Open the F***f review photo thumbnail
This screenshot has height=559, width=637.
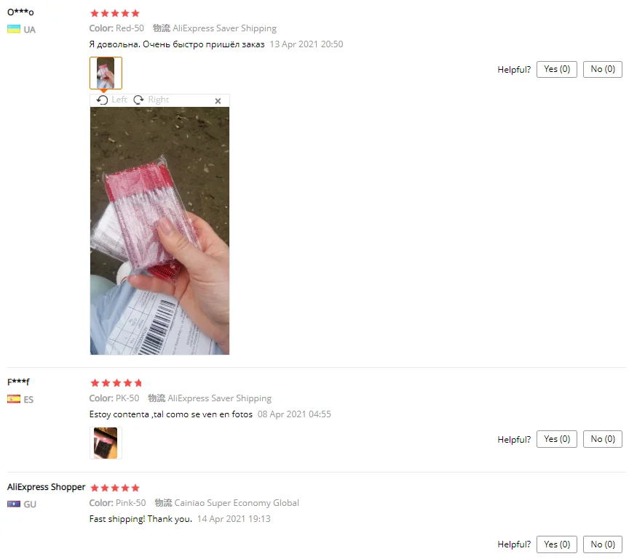[106, 443]
